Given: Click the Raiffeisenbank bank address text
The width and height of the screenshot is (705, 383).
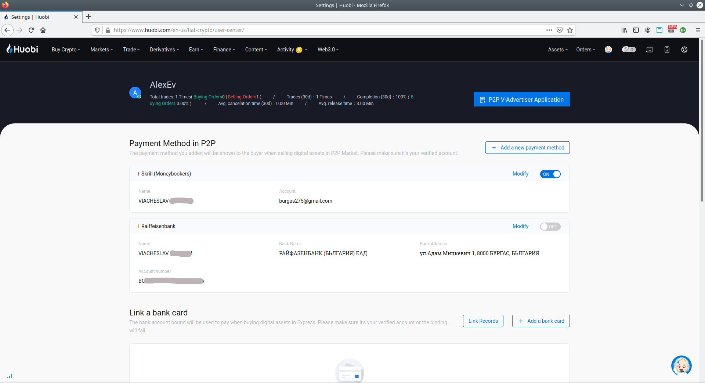Looking at the screenshot, I should coord(479,253).
